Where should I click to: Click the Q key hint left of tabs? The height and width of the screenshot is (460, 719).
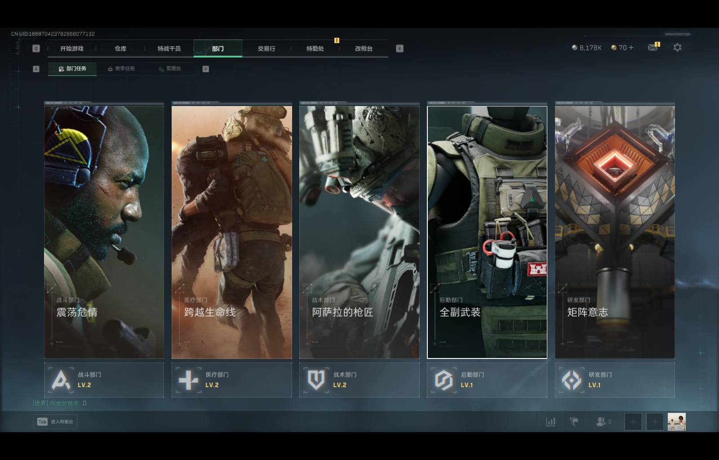(36, 49)
